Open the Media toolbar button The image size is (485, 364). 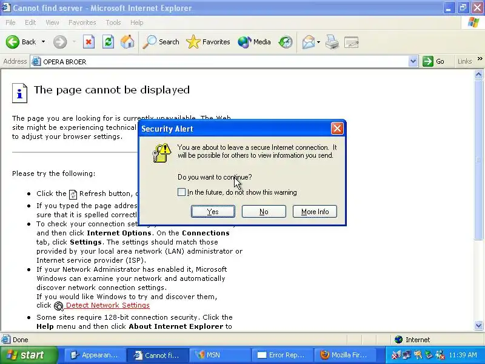254,42
